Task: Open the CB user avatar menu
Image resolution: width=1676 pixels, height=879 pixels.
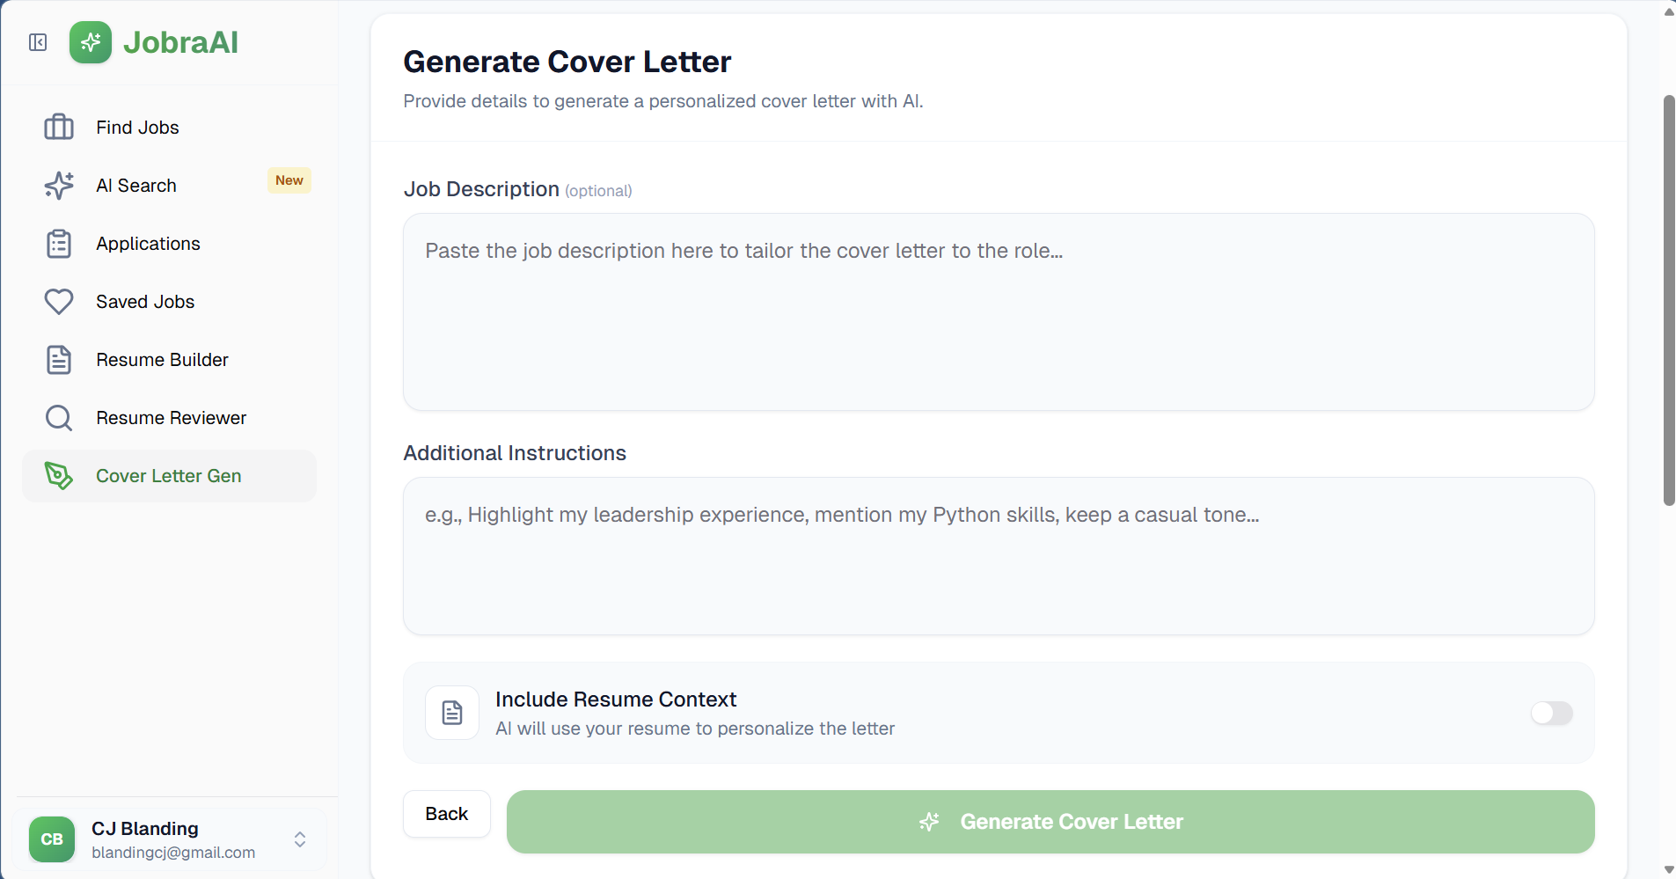Action: coord(52,839)
